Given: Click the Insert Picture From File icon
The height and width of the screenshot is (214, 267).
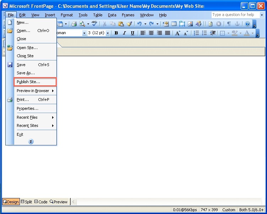Looking at the screenshot, I should 190,24.
